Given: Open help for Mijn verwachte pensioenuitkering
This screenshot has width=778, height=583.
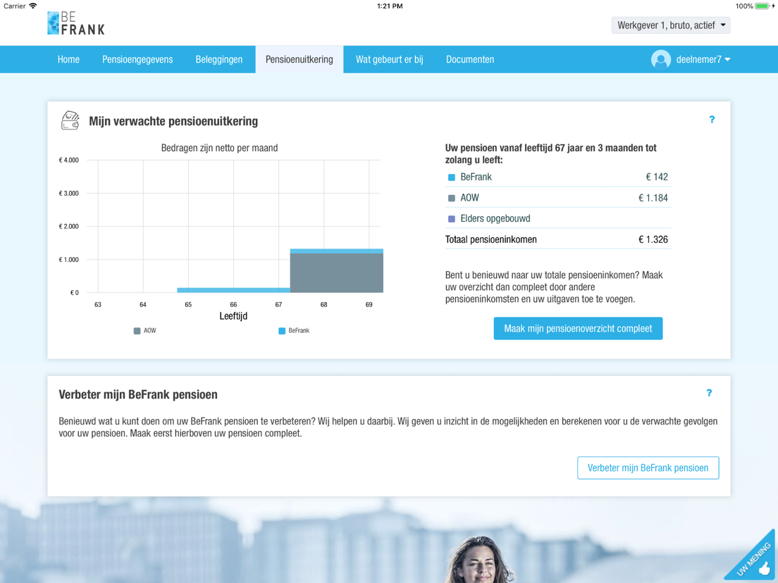Looking at the screenshot, I should 712,120.
